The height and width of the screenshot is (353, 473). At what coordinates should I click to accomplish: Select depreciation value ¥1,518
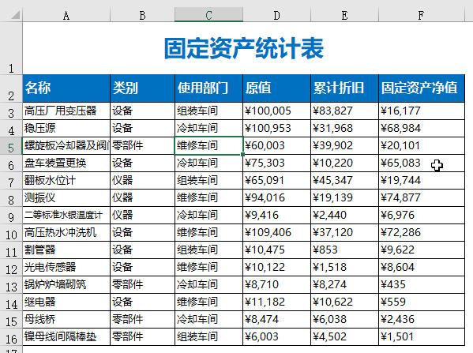click(344, 267)
